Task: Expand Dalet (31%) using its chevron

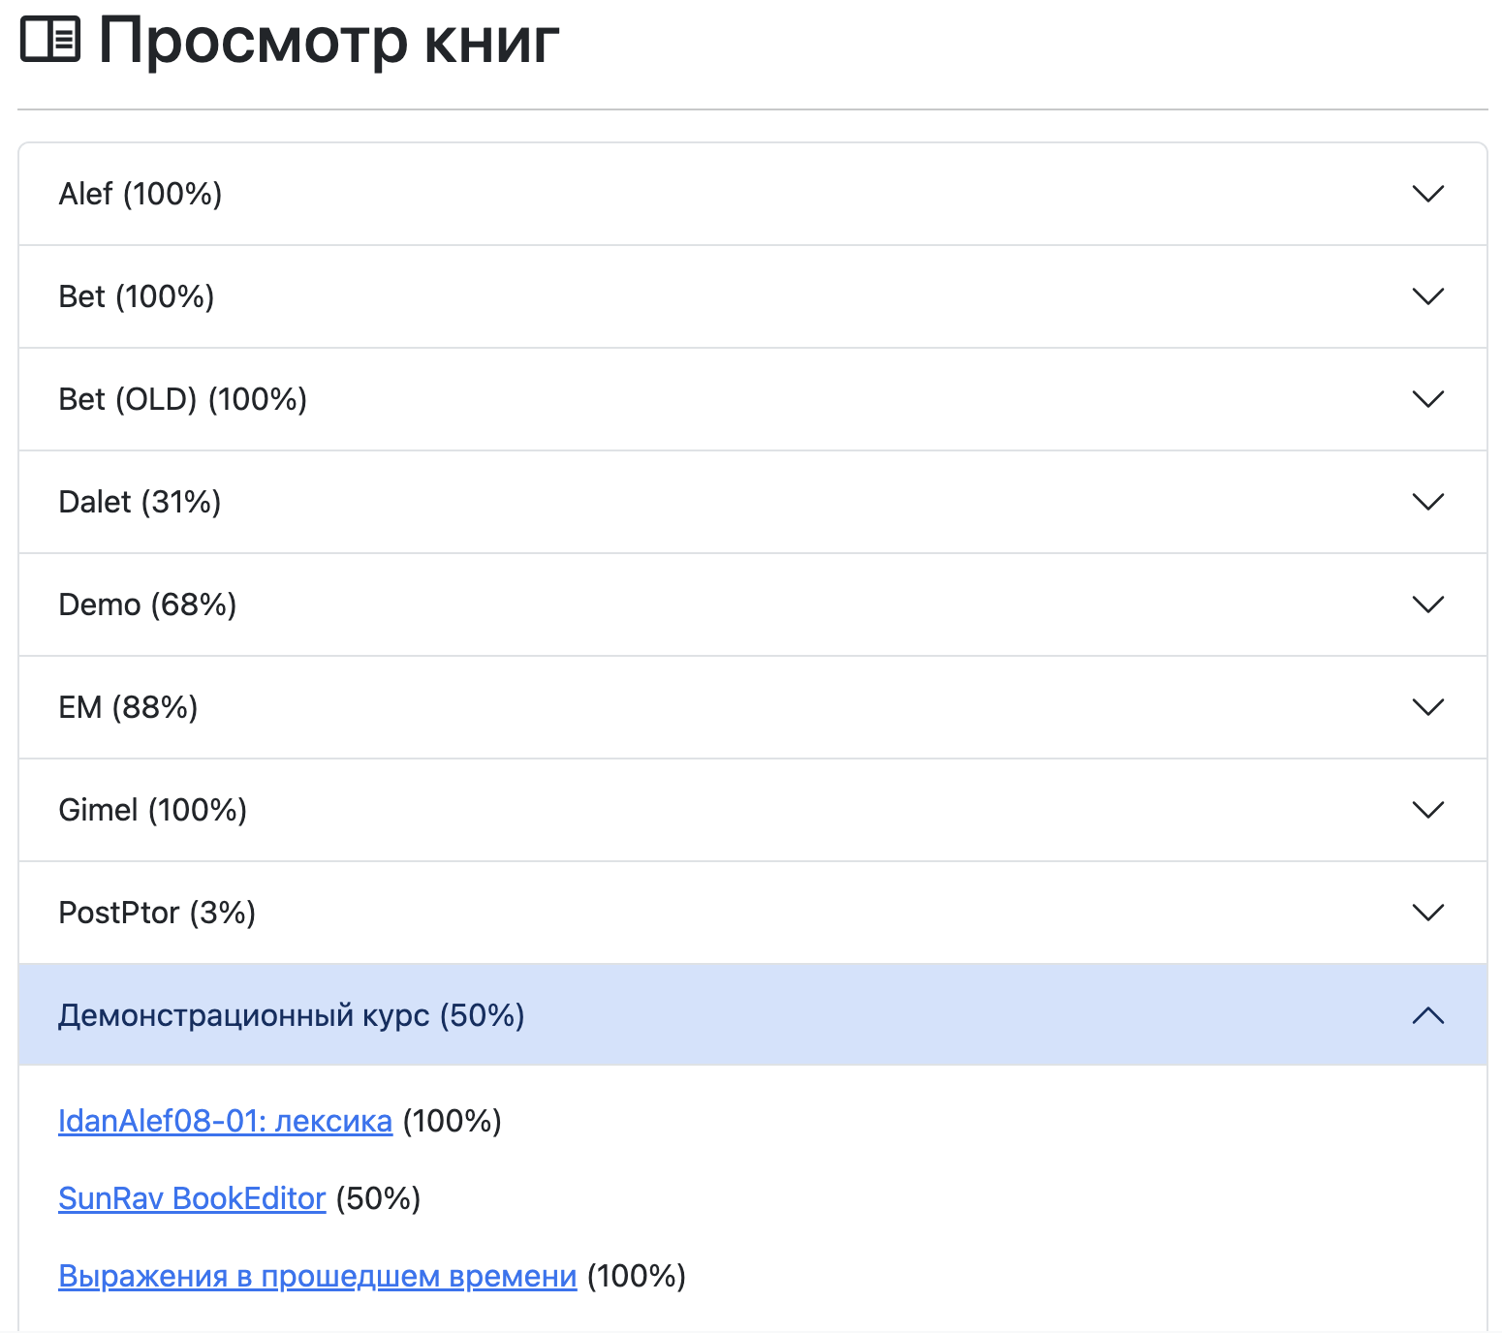Action: 1427,502
